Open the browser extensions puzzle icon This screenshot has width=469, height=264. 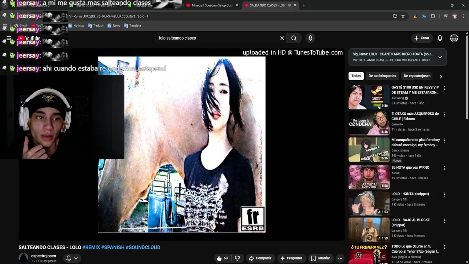tap(433, 16)
